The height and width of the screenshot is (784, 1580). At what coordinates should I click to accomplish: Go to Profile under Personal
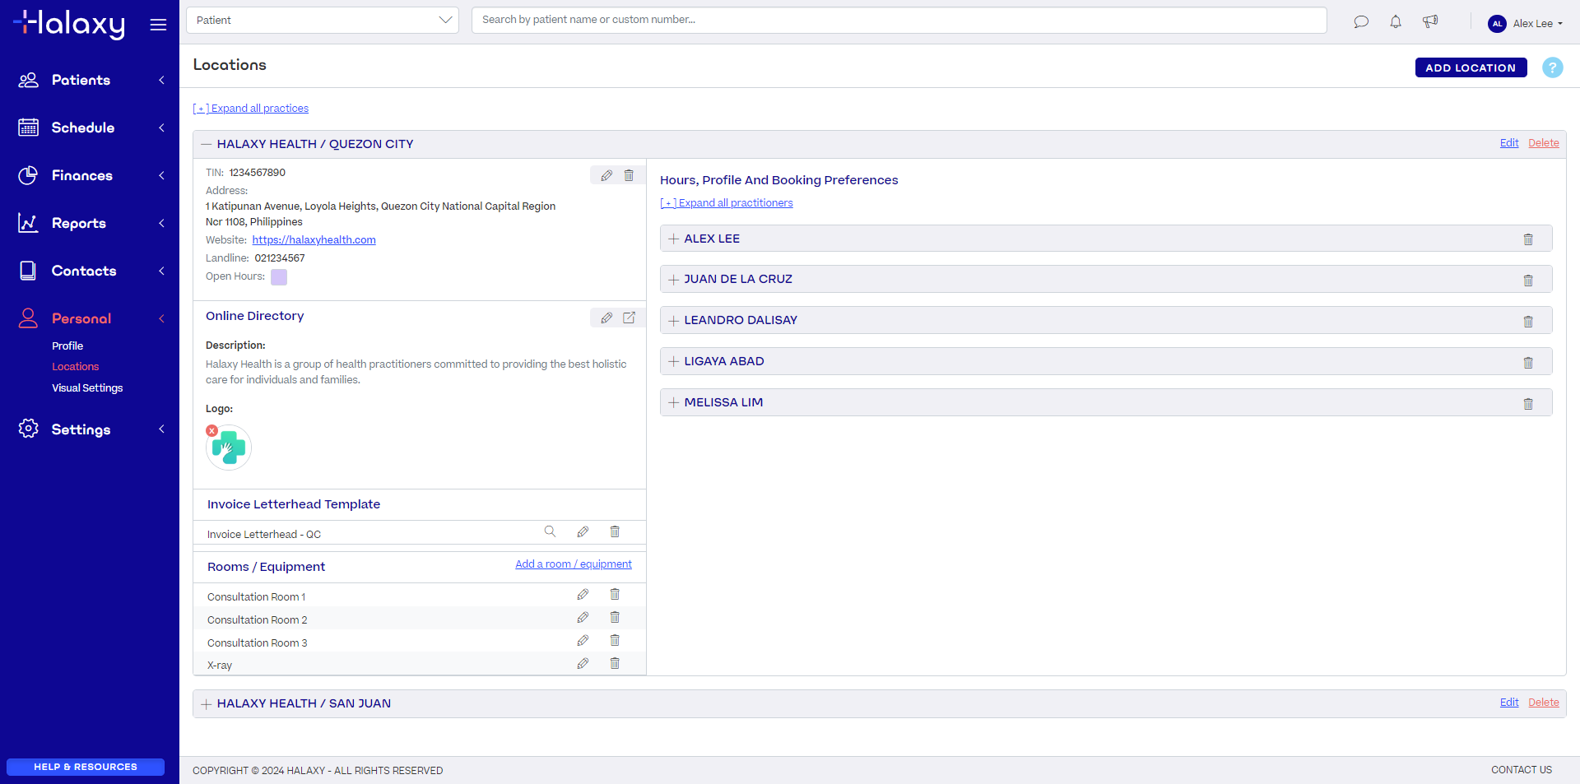coord(67,346)
